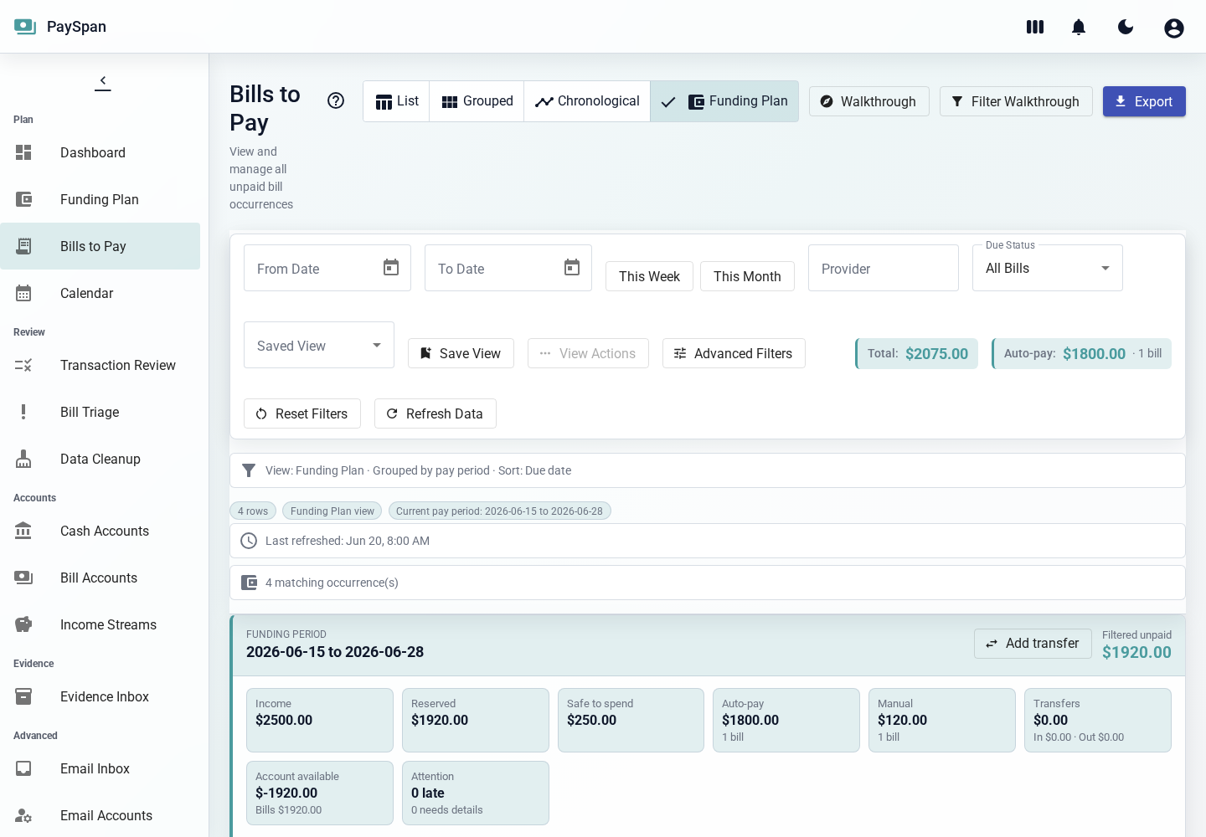Open Advanced Filters
The width and height of the screenshot is (1206, 837).
click(x=734, y=353)
